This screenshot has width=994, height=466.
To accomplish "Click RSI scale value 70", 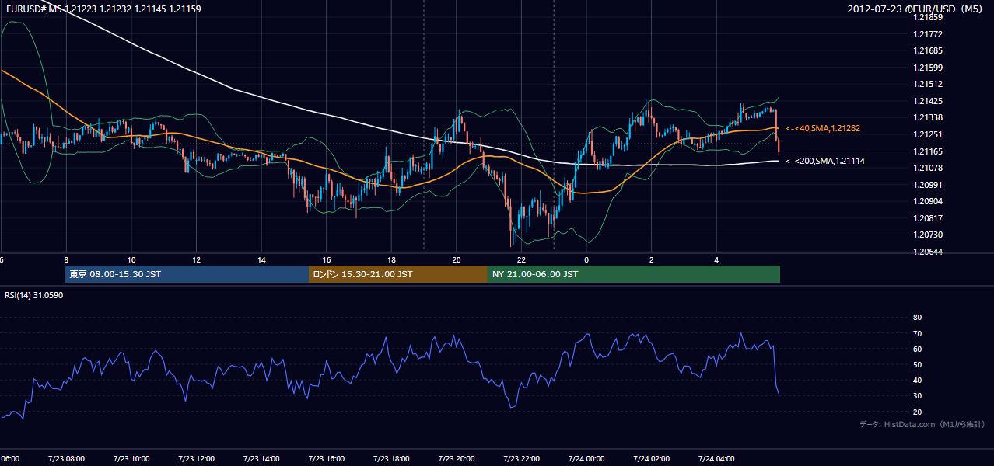I will 917,333.
